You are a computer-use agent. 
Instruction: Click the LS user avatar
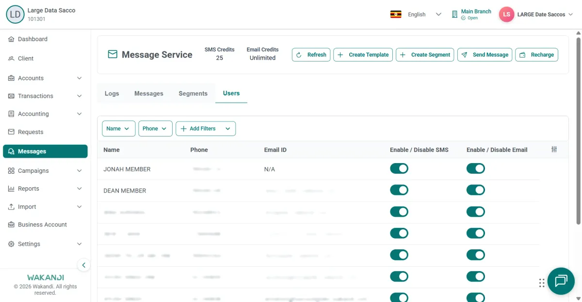click(506, 15)
